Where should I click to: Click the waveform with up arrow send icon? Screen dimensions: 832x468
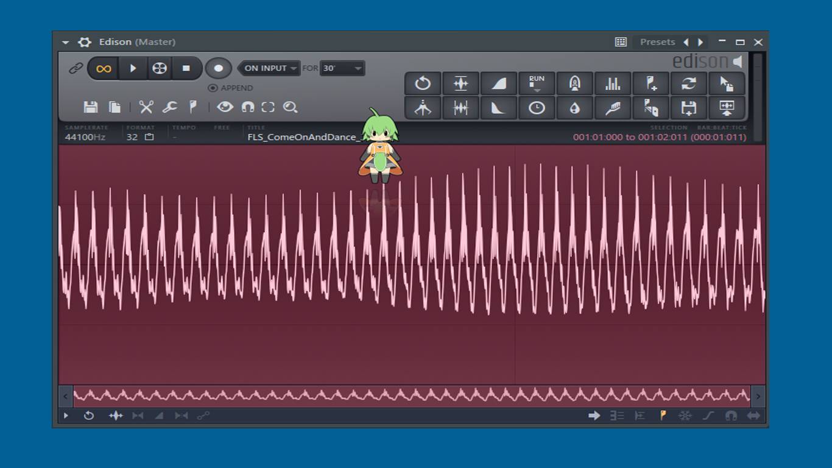point(727,108)
